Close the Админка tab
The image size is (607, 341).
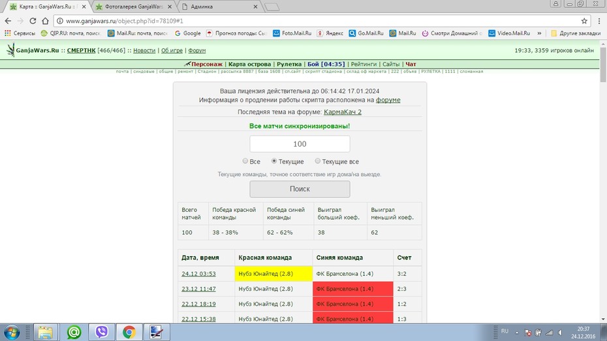[x=255, y=7]
